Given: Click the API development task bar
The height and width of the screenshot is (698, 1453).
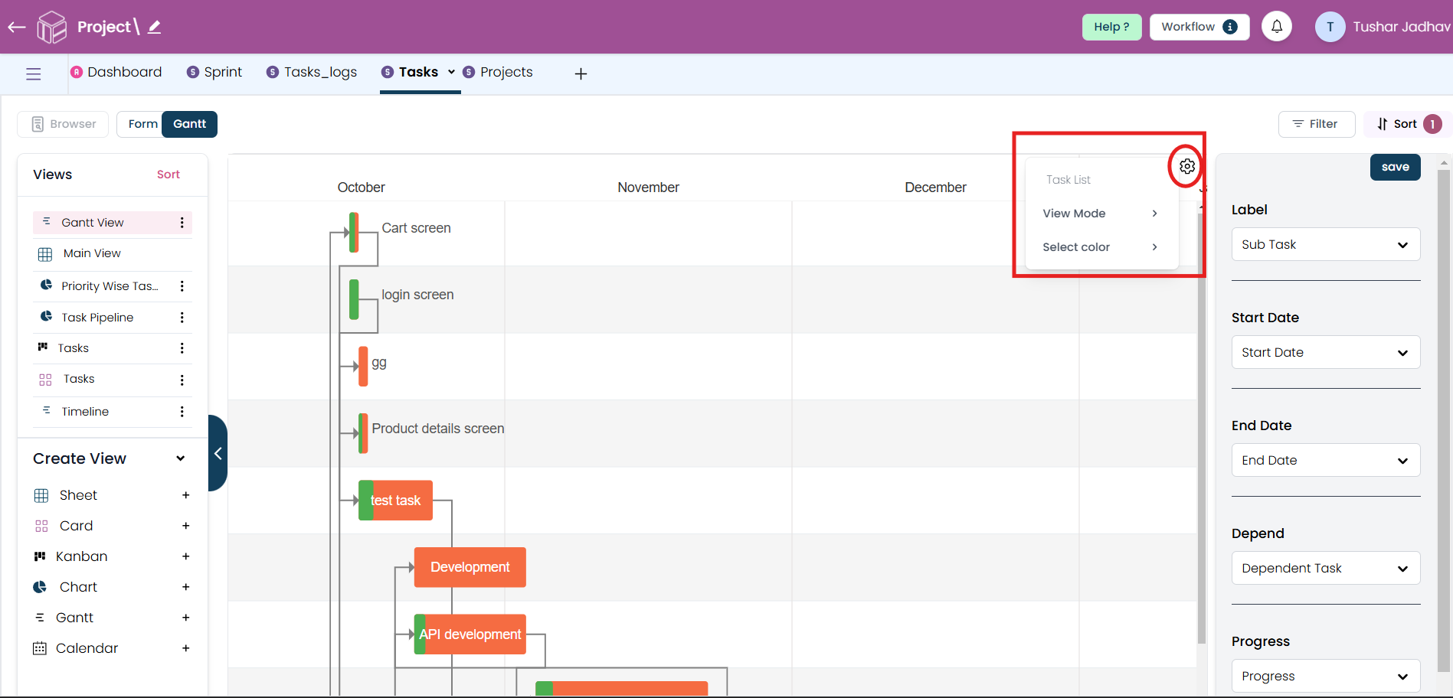Looking at the screenshot, I should tap(470, 634).
